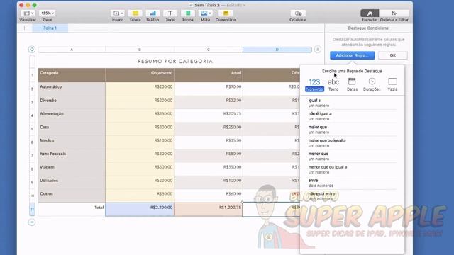Click the Tabela toolbar icon

[x=135, y=13]
